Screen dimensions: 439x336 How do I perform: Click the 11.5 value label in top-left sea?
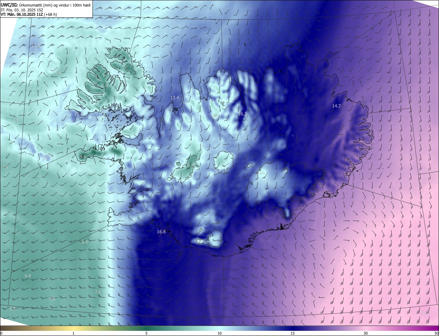[35, 45]
